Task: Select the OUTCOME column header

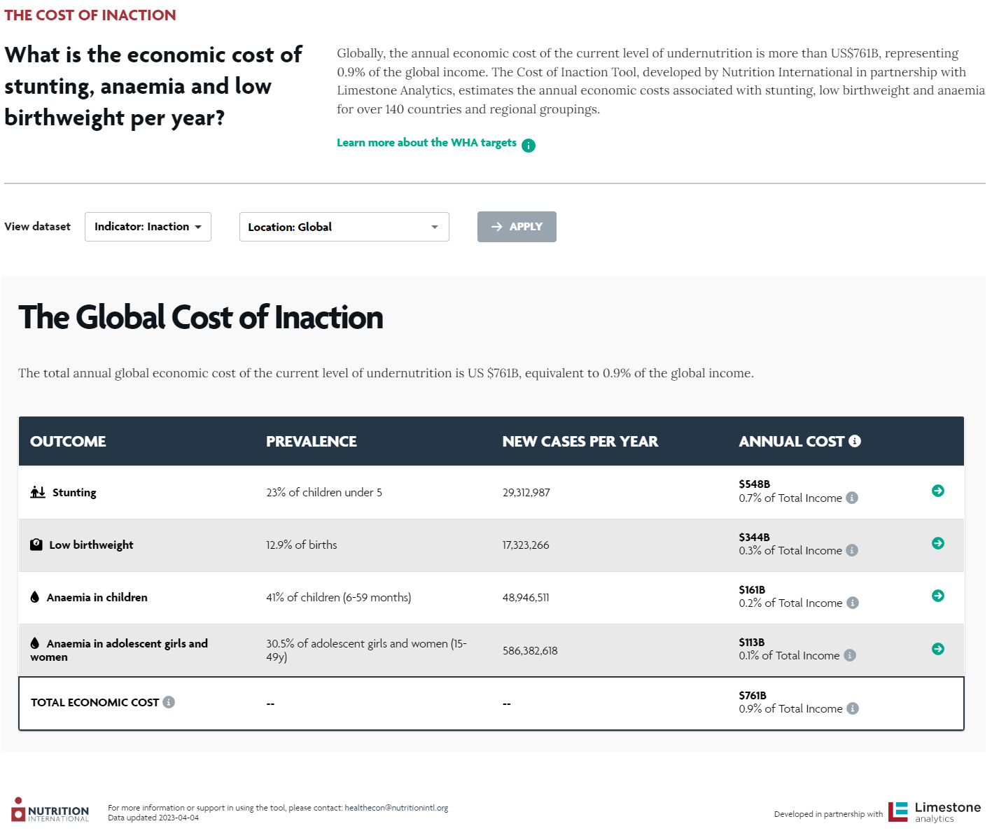Action: 68,441
